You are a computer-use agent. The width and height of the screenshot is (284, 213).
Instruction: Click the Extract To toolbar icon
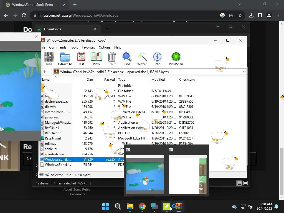[x=65, y=59]
